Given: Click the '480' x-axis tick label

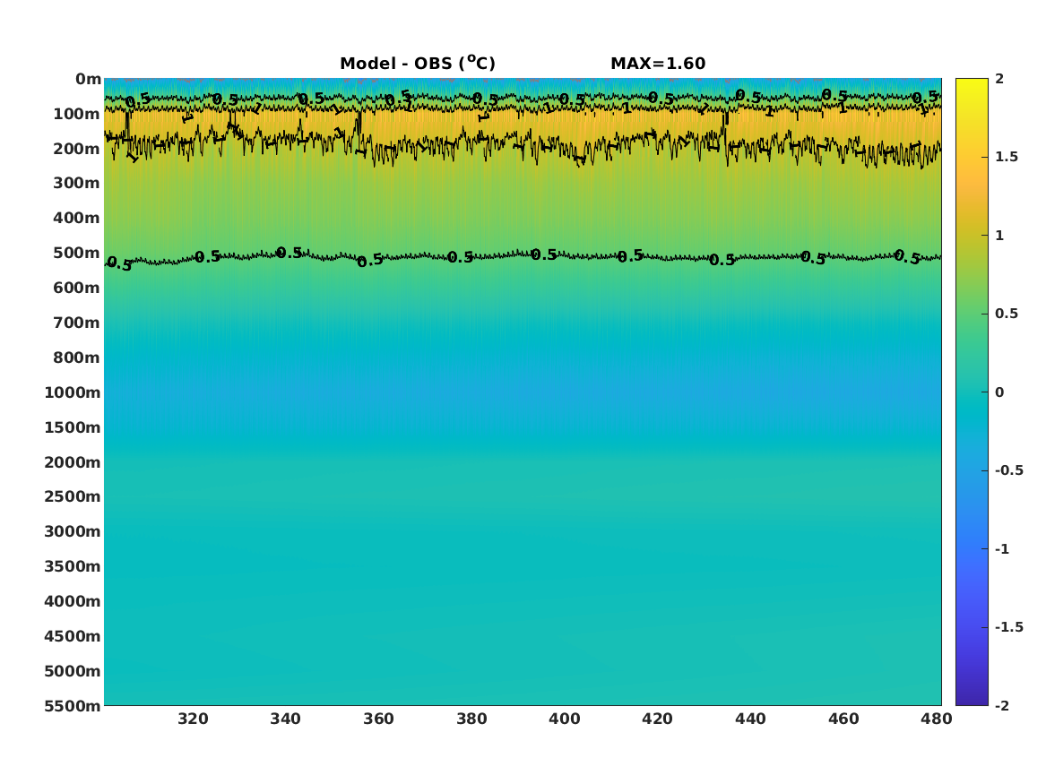Looking at the screenshot, I should pyautogui.click(x=936, y=719).
